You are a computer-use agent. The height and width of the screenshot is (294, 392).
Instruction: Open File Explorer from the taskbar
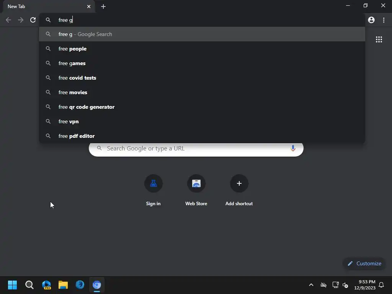[63, 285]
